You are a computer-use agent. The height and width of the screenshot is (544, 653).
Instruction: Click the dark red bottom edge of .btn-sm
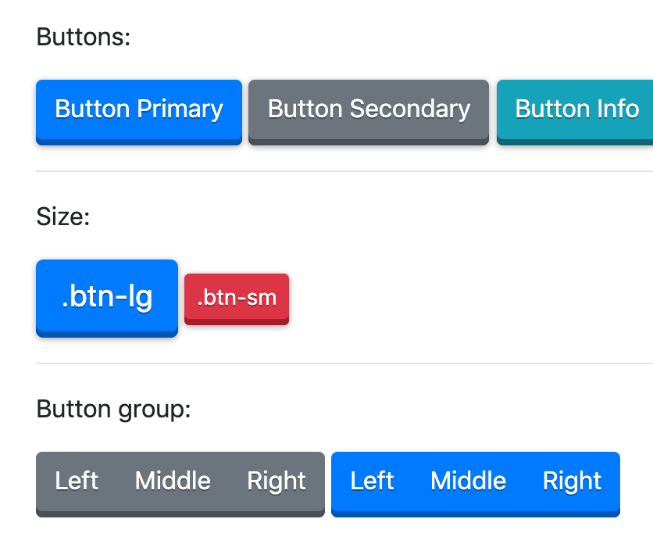click(237, 321)
